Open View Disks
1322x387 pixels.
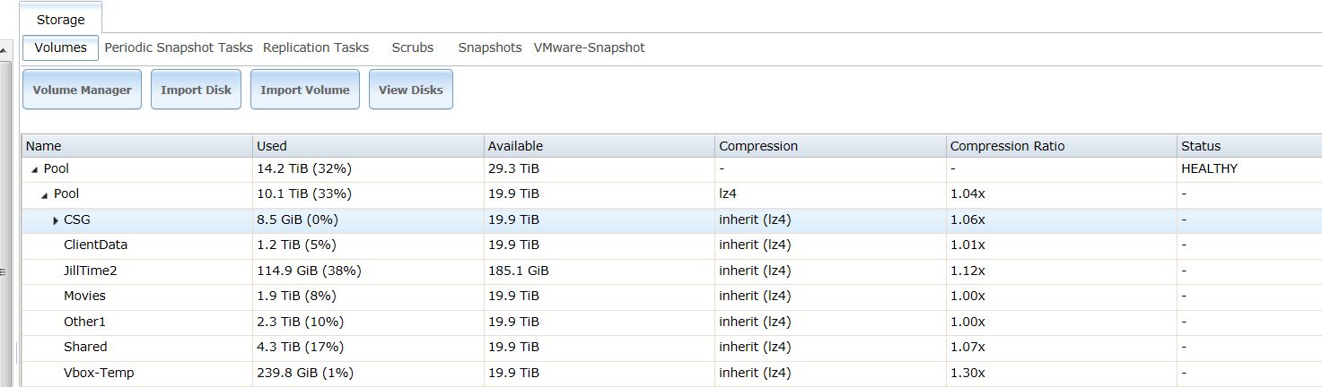point(410,90)
